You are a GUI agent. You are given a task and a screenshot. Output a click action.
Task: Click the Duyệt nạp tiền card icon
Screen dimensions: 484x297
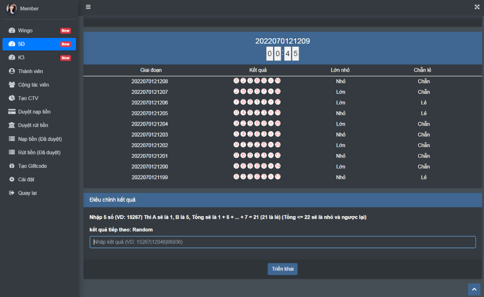(12, 112)
